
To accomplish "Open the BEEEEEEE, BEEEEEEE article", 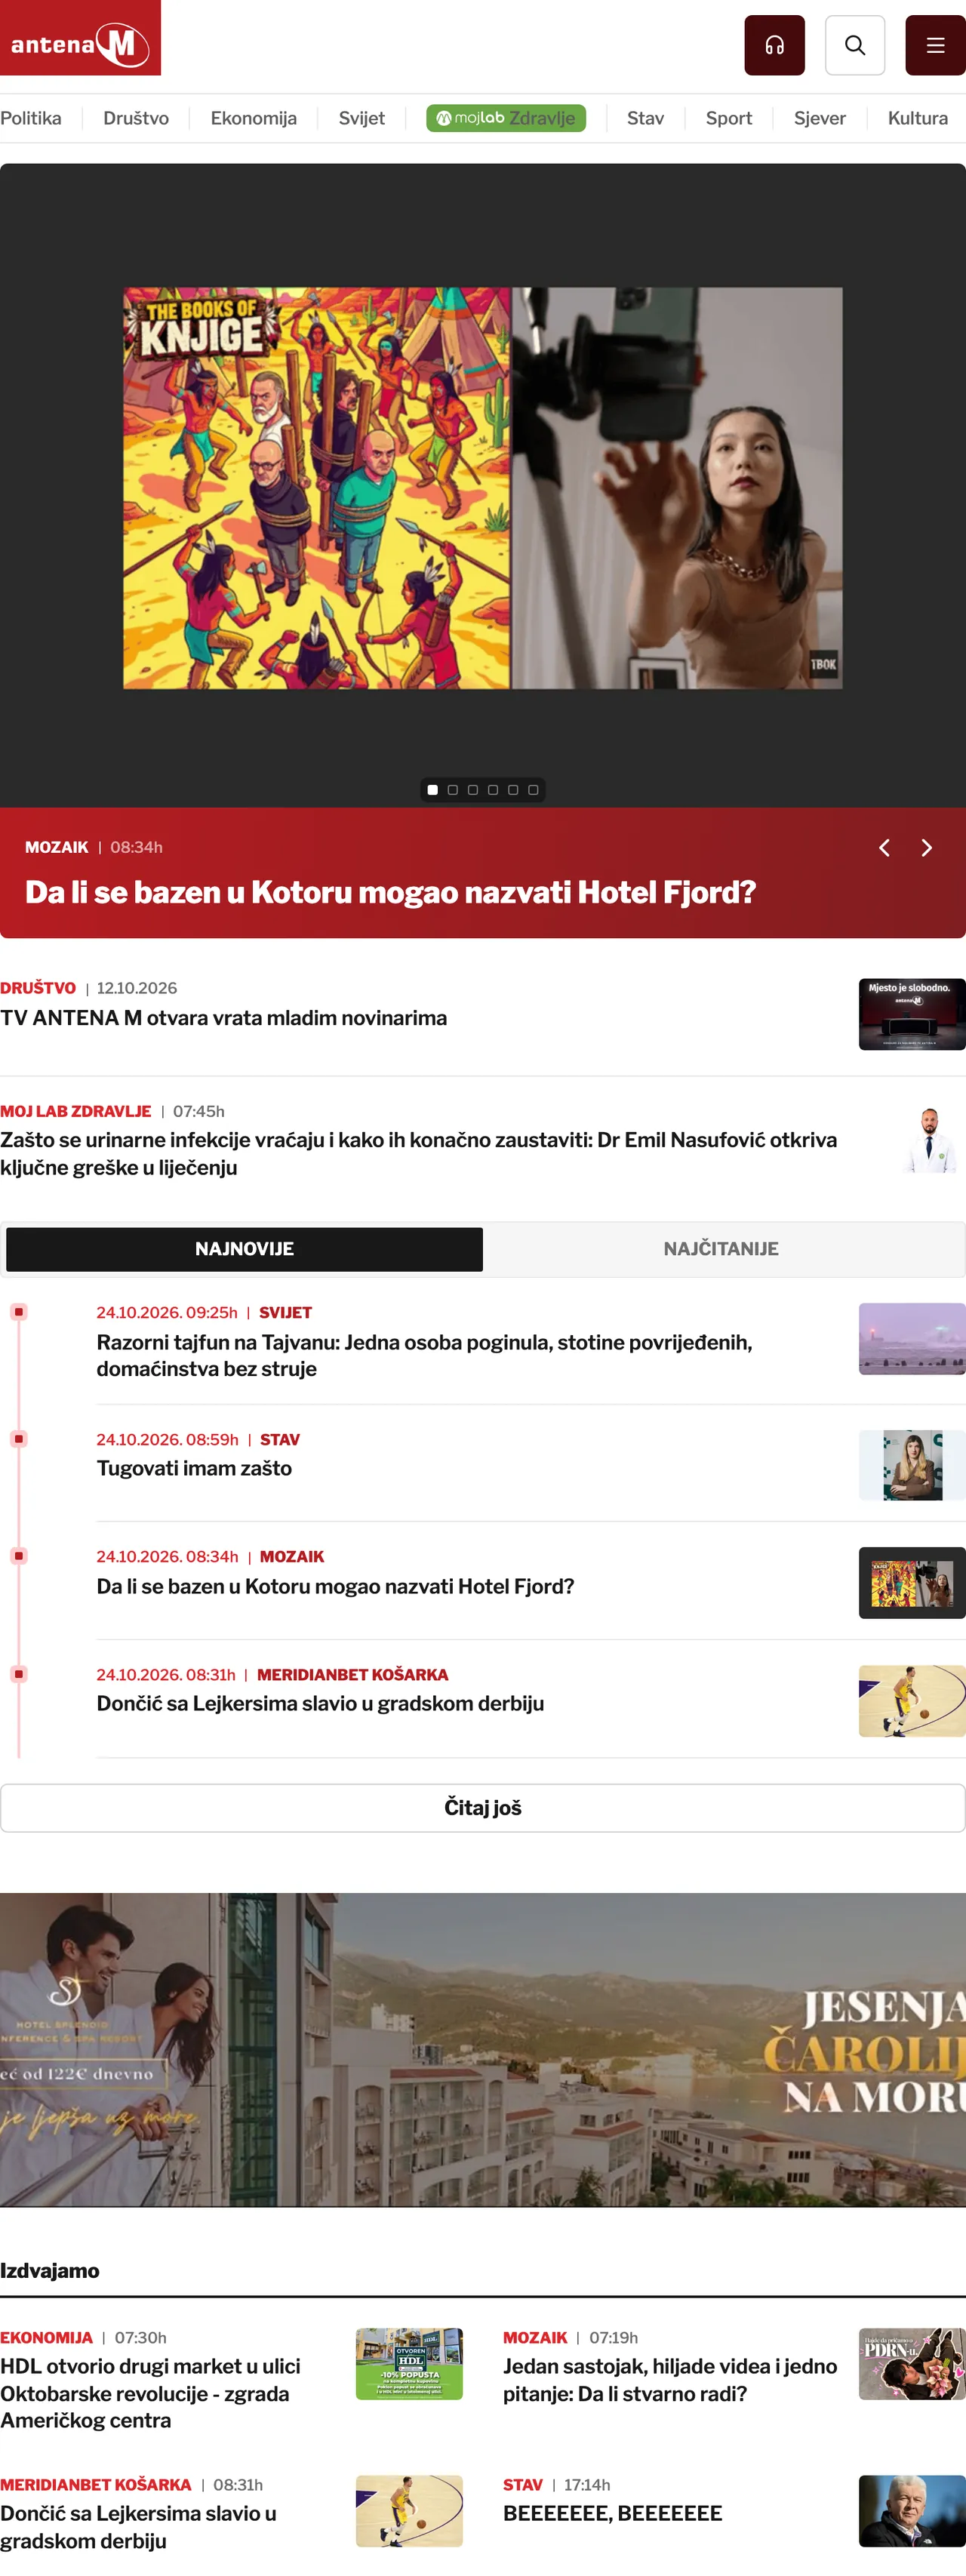I will pos(612,2514).
